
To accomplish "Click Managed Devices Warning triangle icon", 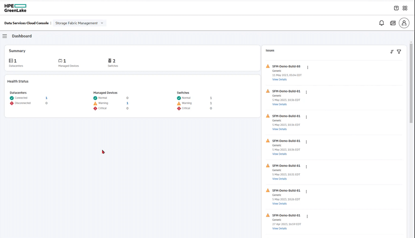I will 95,103.
